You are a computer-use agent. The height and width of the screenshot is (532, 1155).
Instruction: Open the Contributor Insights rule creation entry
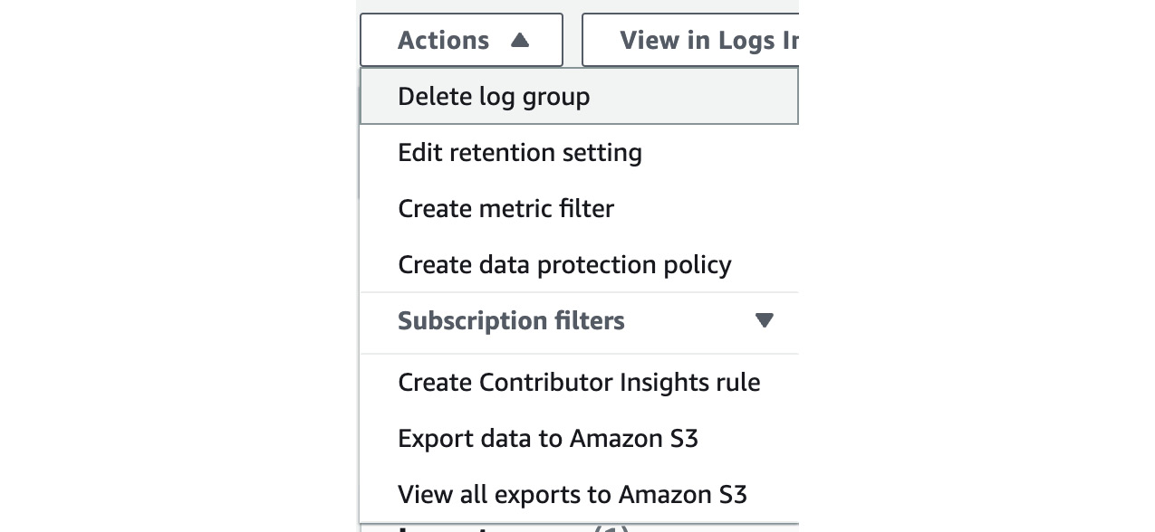pos(579,382)
